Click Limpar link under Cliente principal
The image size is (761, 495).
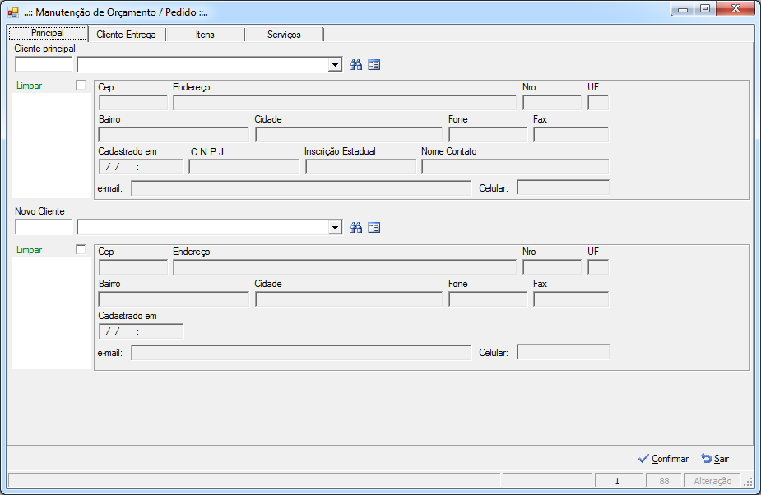pos(29,86)
